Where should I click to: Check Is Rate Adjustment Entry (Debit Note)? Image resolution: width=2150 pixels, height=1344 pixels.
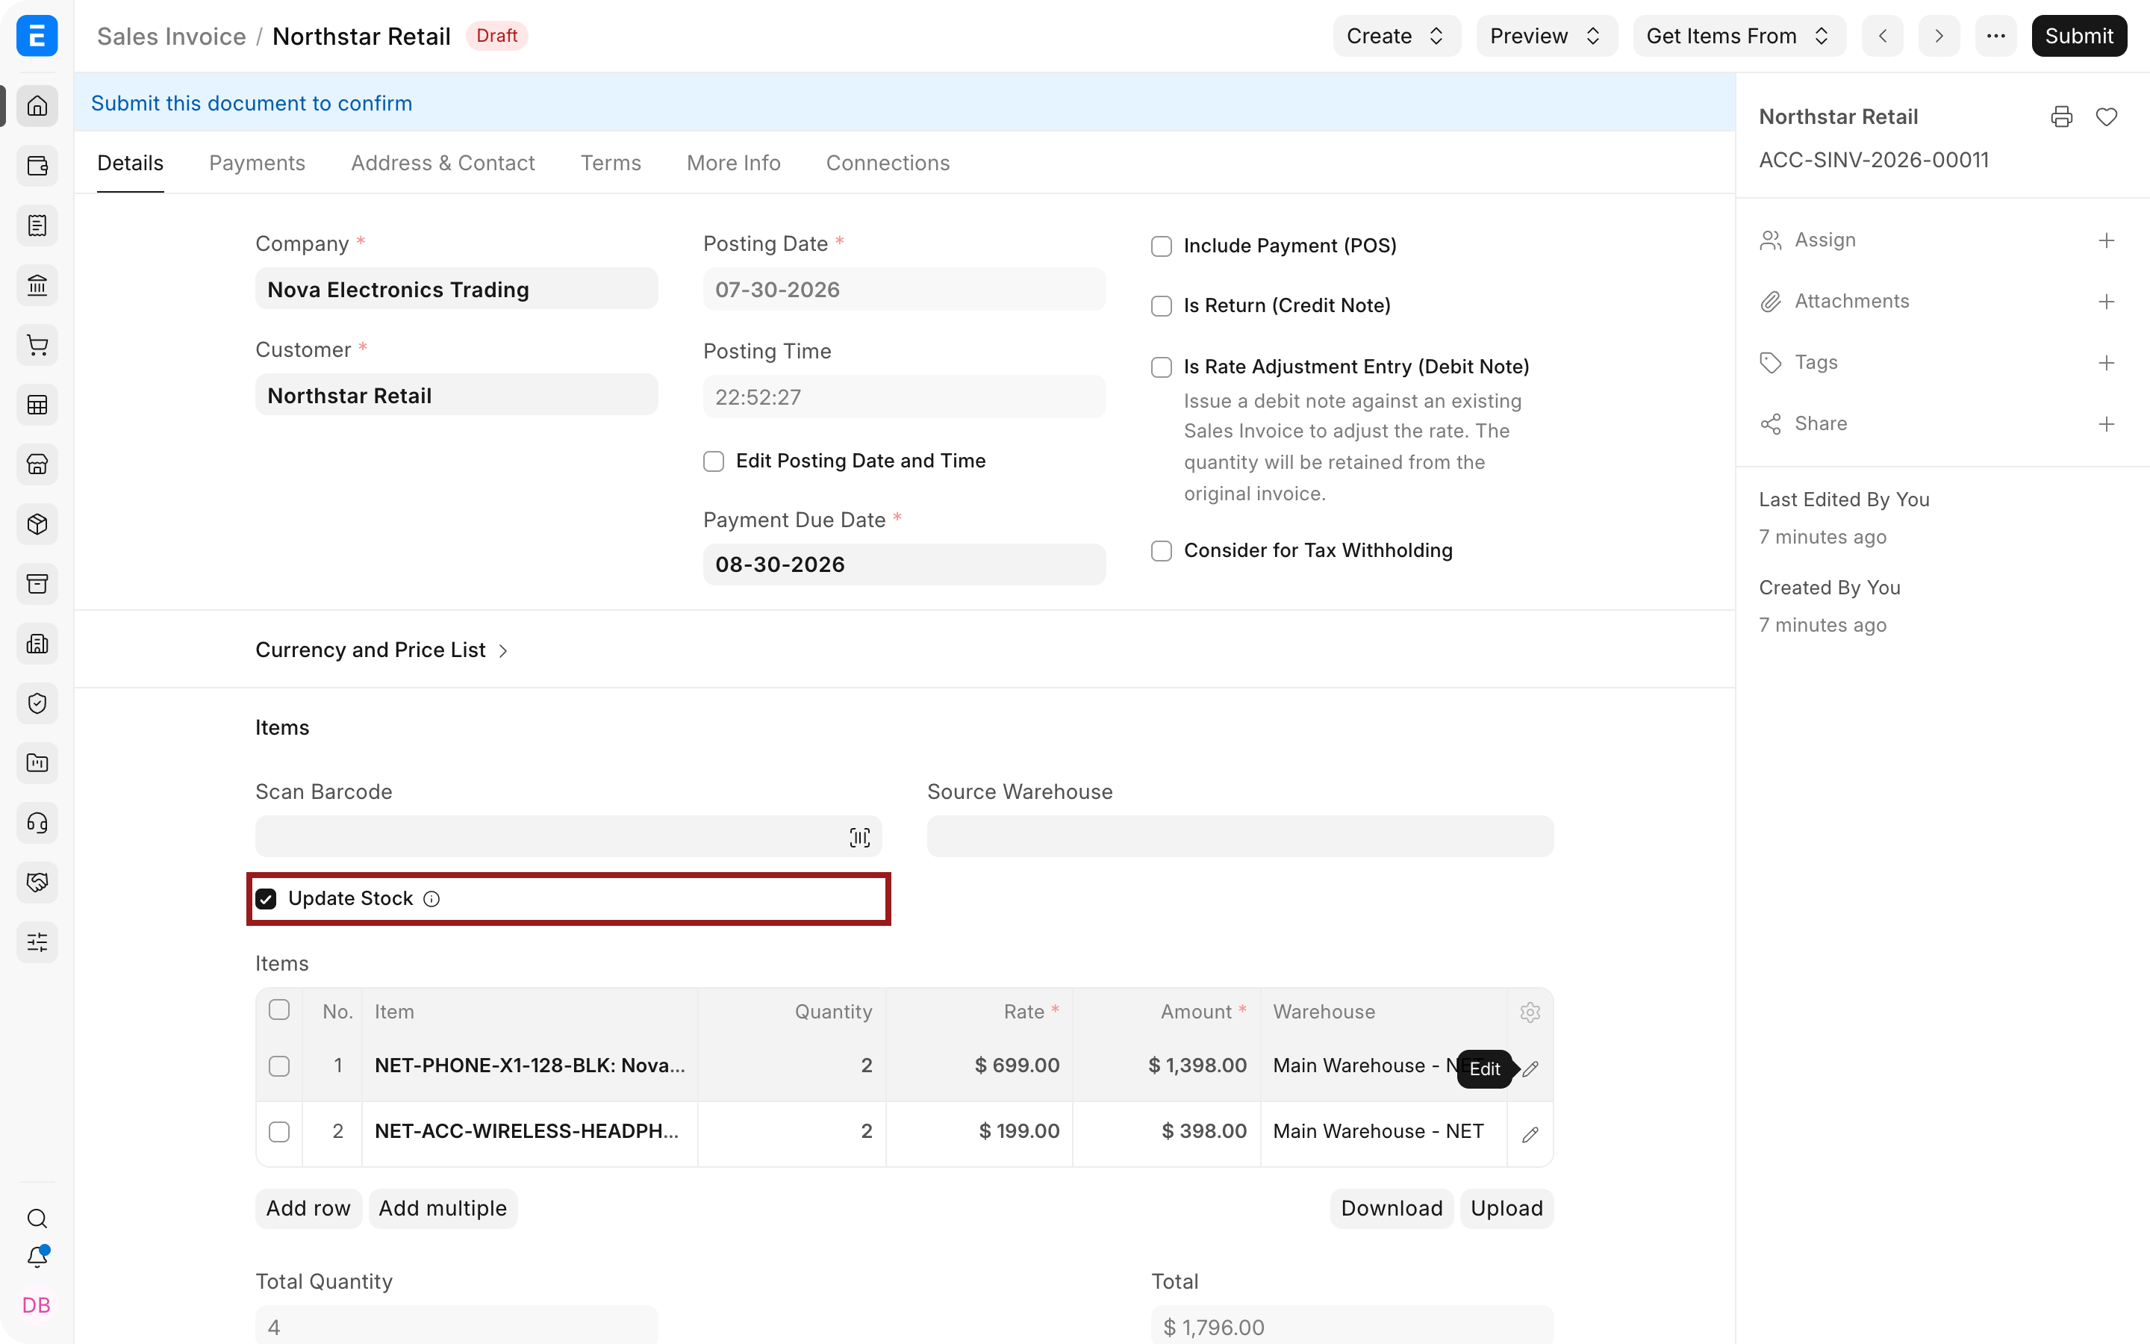(x=1161, y=367)
